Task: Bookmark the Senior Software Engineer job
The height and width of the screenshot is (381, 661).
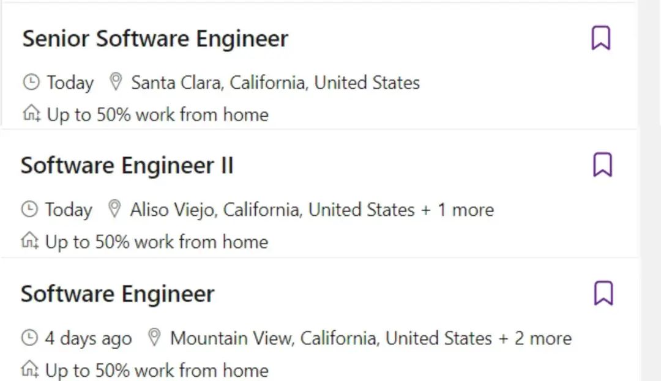Action: 601,39
